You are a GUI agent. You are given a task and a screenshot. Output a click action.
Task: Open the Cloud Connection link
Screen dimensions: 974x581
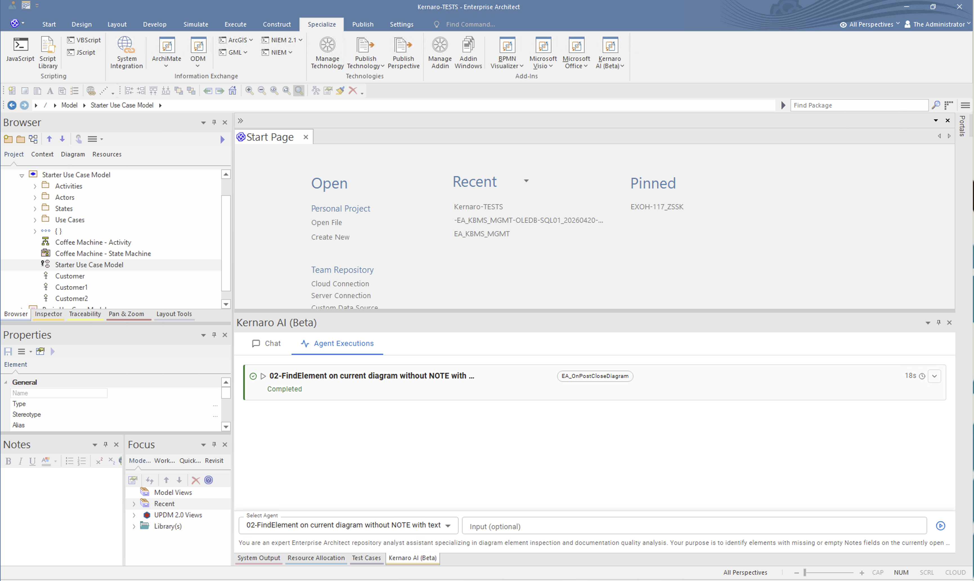(x=340, y=284)
